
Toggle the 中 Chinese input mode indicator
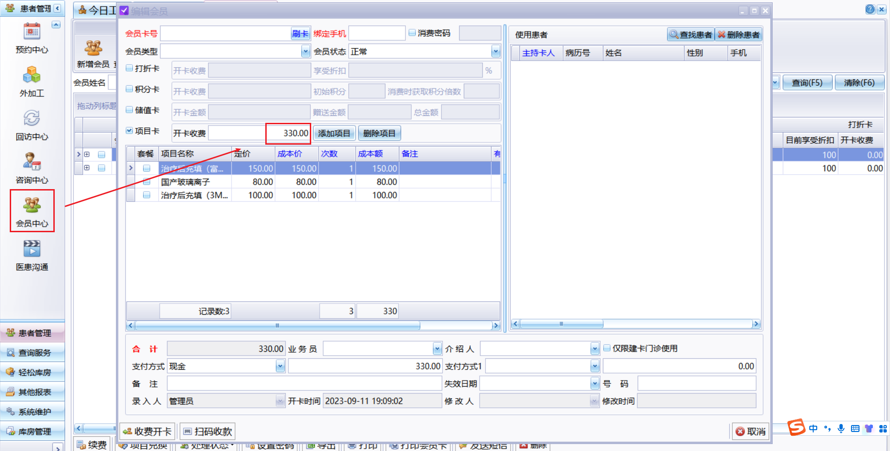813,428
